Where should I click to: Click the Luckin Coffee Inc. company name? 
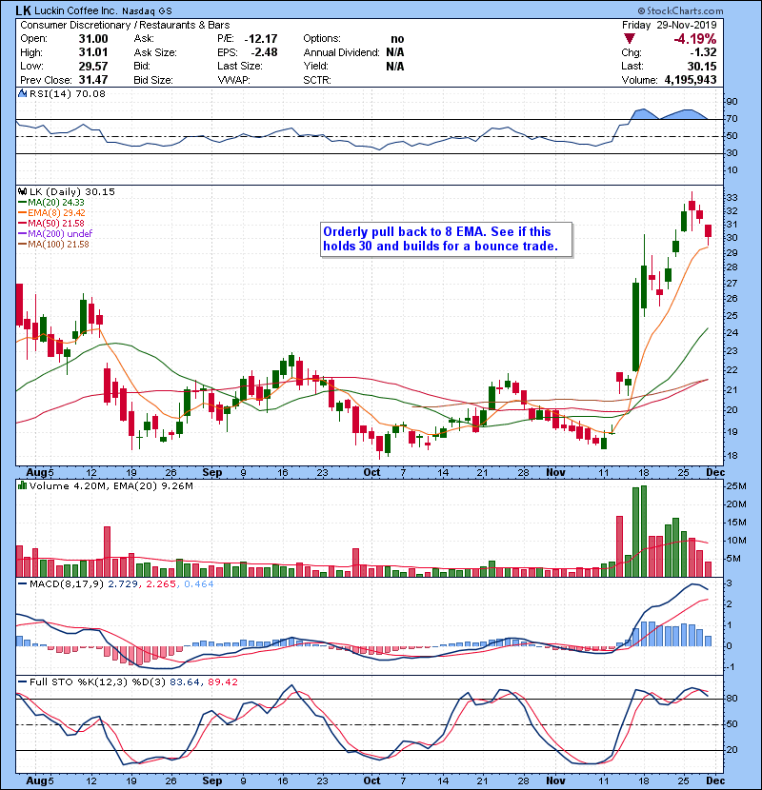click(75, 10)
